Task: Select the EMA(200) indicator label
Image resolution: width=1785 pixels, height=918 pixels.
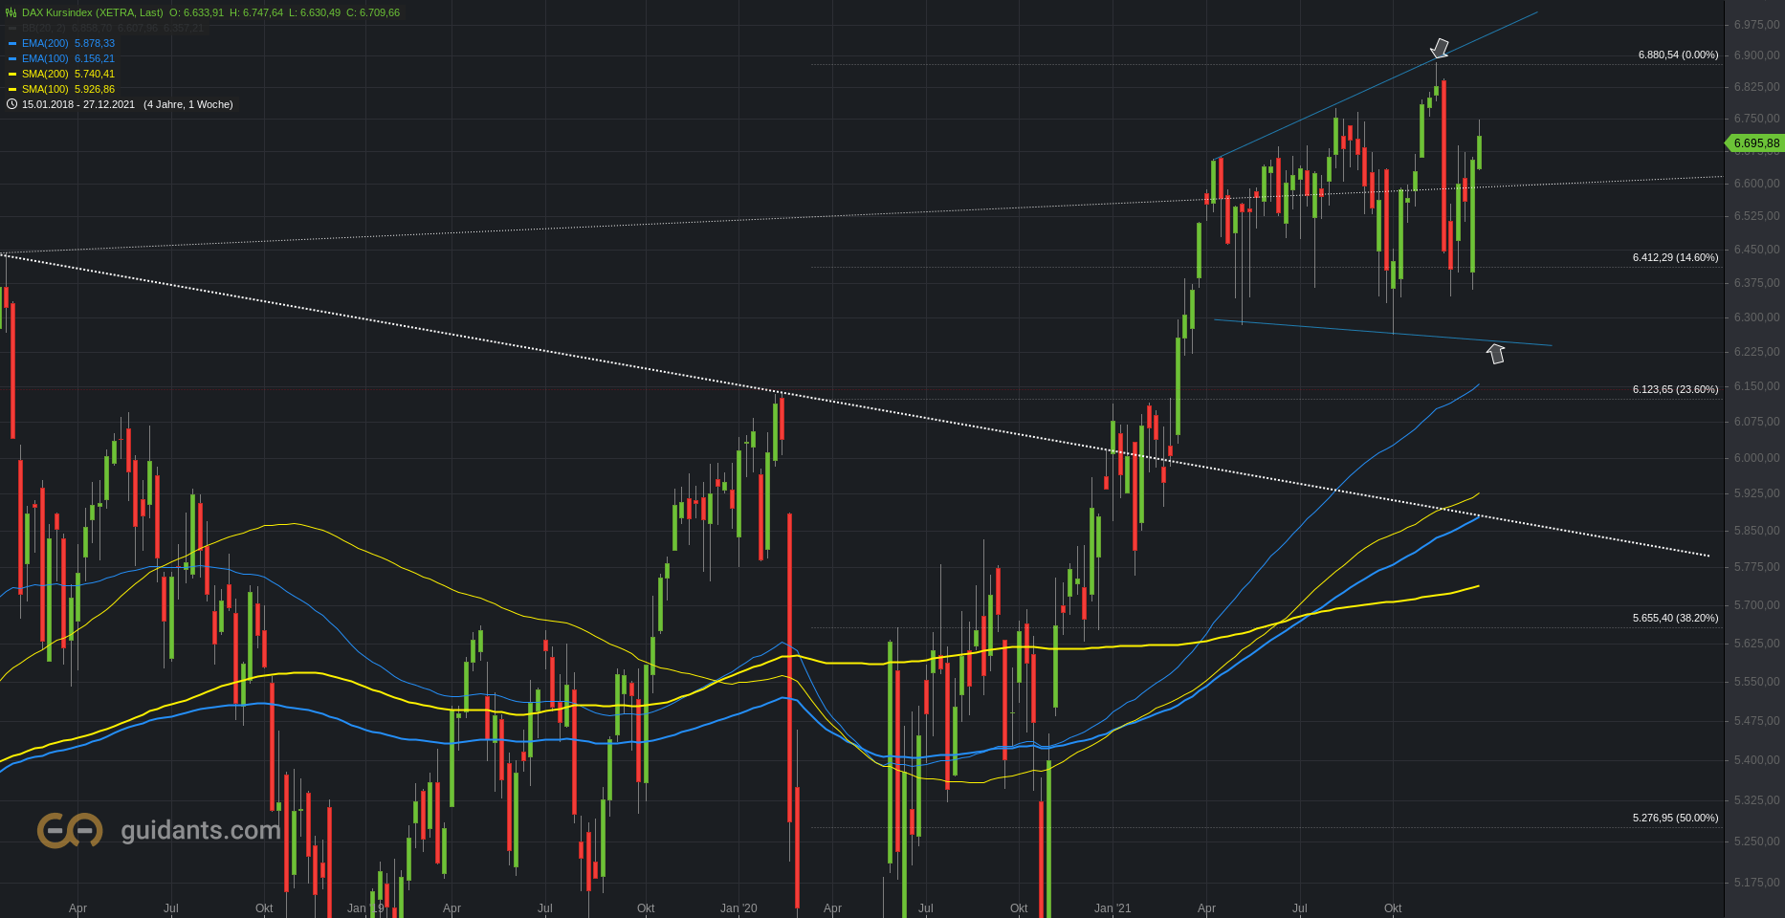Action: point(45,43)
